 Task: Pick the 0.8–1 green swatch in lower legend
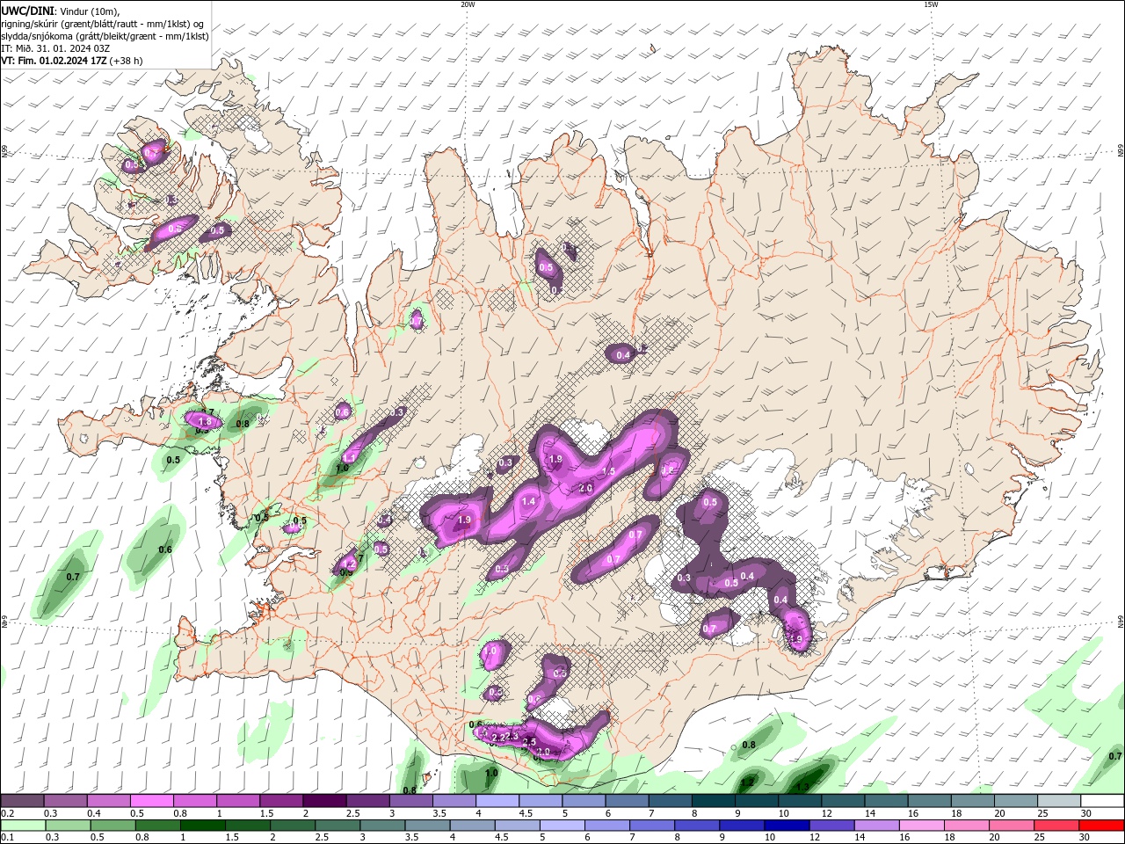coord(157,826)
